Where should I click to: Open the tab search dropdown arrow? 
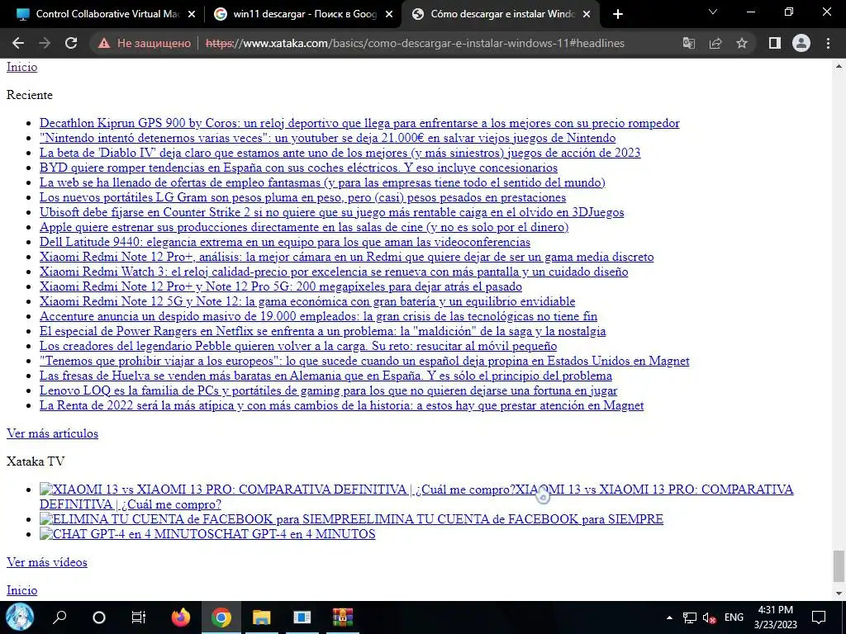(713, 12)
